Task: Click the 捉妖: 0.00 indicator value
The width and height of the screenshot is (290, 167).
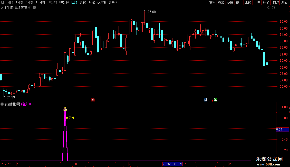Action: click(x=28, y=104)
